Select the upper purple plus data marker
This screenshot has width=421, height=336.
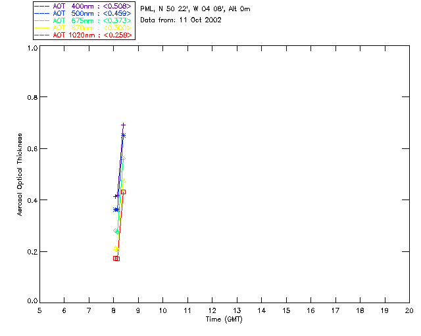pyautogui.click(x=123, y=125)
